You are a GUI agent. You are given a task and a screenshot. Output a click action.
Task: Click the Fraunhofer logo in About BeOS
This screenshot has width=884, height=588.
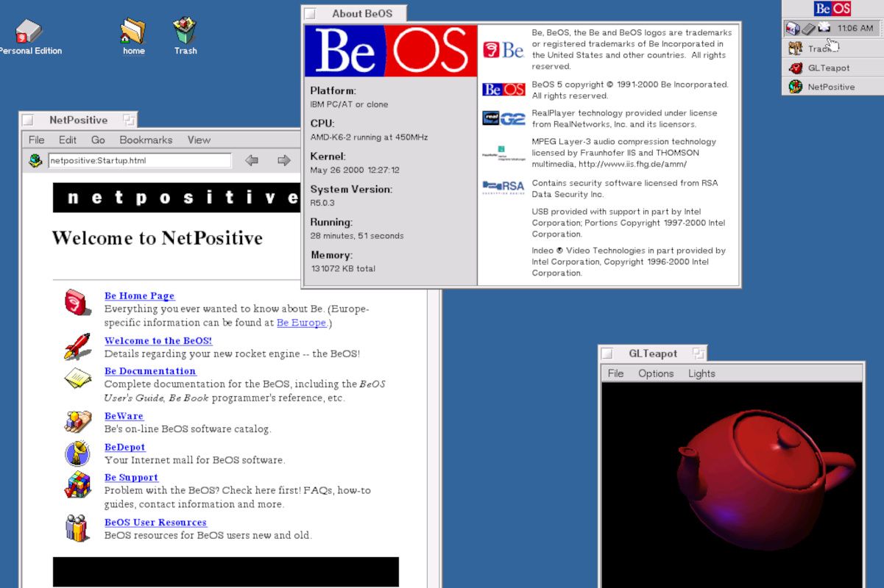point(503,153)
